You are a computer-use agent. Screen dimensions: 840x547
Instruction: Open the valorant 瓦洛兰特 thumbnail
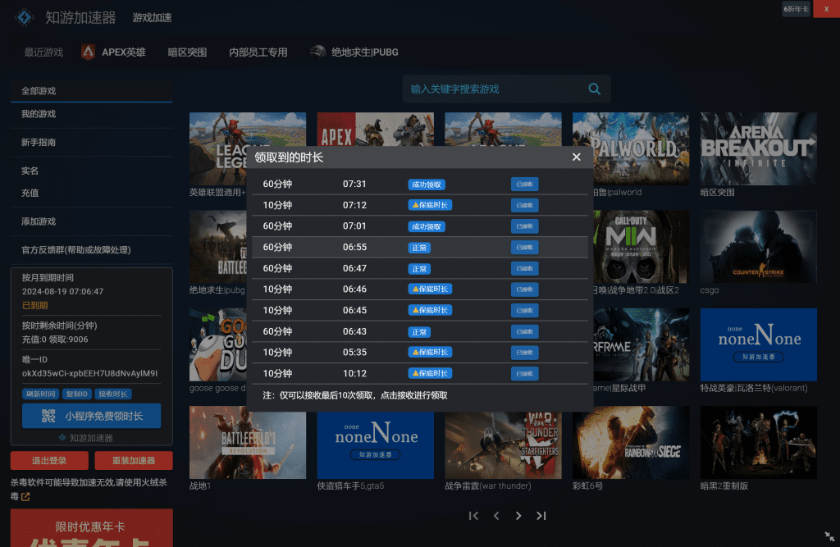[759, 344]
